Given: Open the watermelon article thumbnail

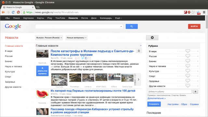Looking at the screenshot, I should pyautogui.click(x=43, y=94).
